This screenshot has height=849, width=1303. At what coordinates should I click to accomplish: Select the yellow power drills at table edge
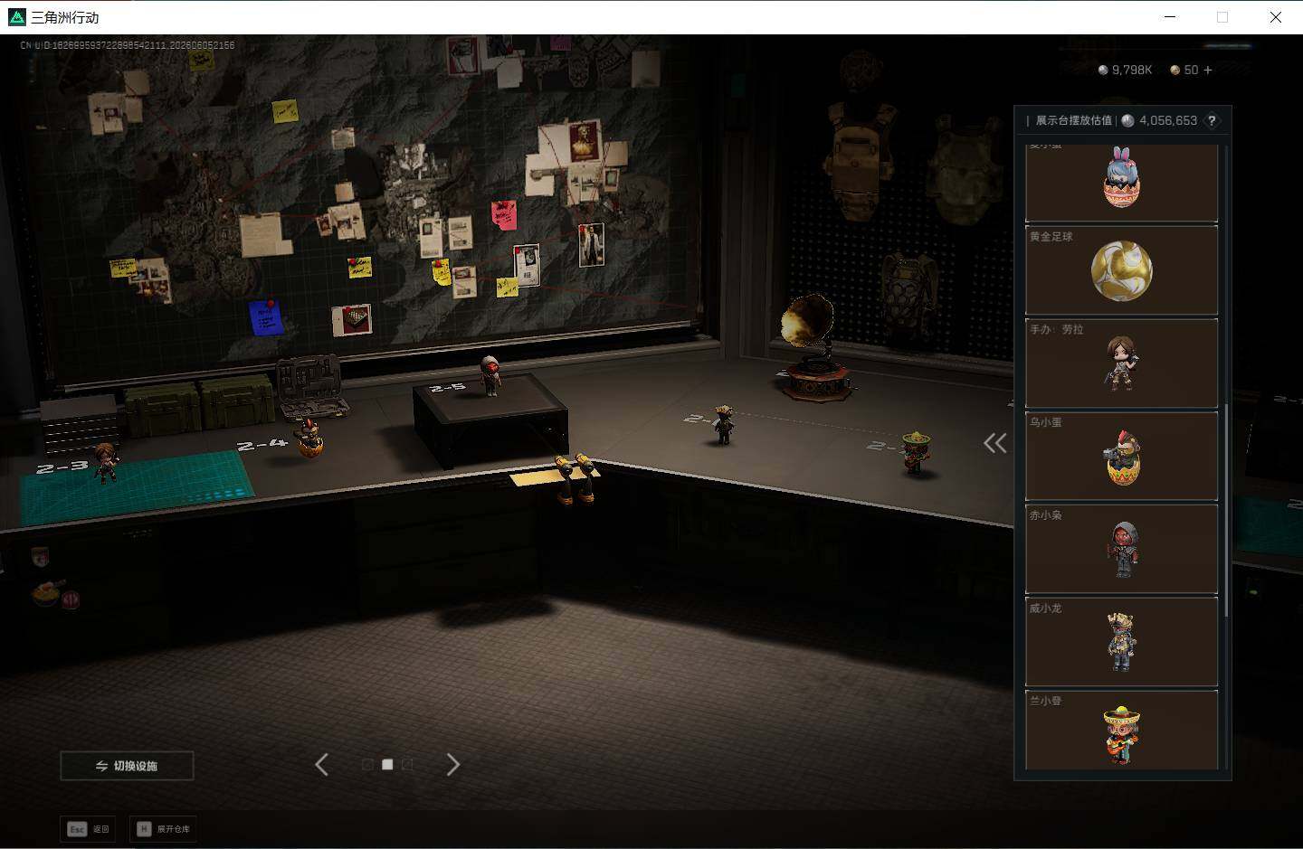pos(575,477)
